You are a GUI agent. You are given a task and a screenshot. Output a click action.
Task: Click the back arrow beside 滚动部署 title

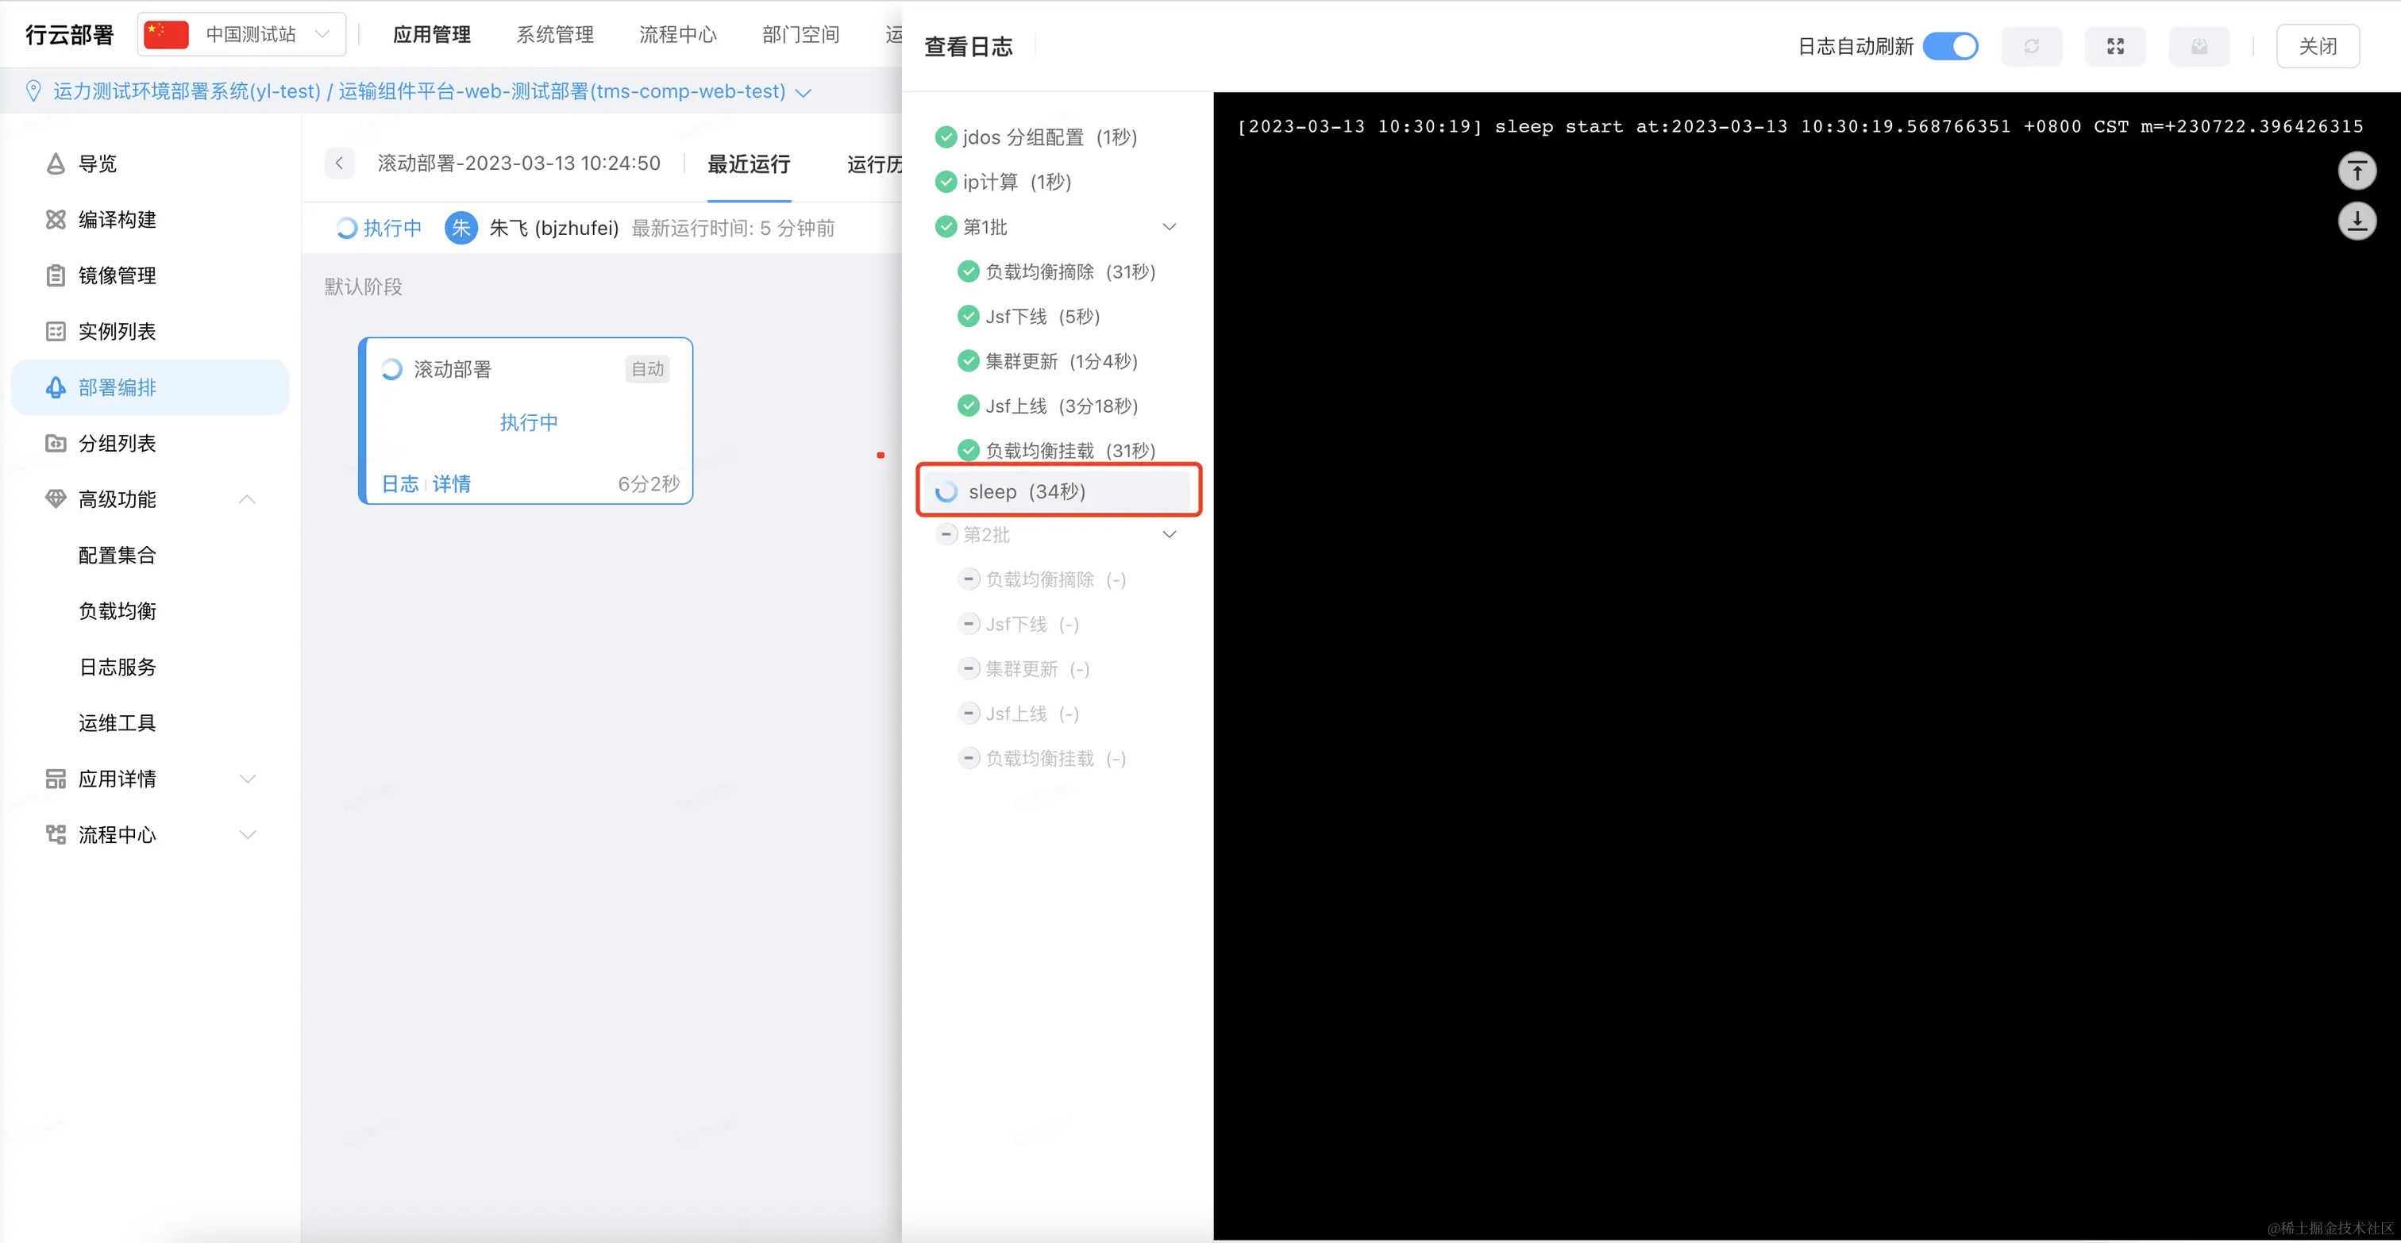(339, 164)
